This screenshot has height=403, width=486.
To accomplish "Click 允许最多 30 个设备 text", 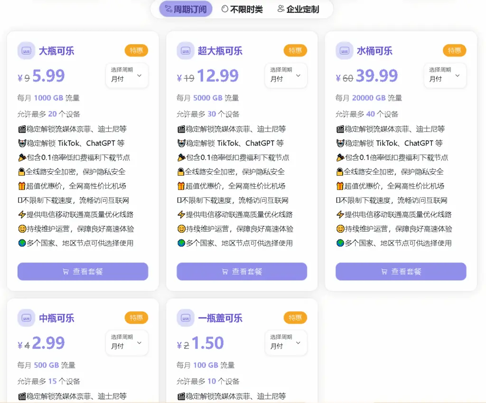I will click(x=208, y=114).
